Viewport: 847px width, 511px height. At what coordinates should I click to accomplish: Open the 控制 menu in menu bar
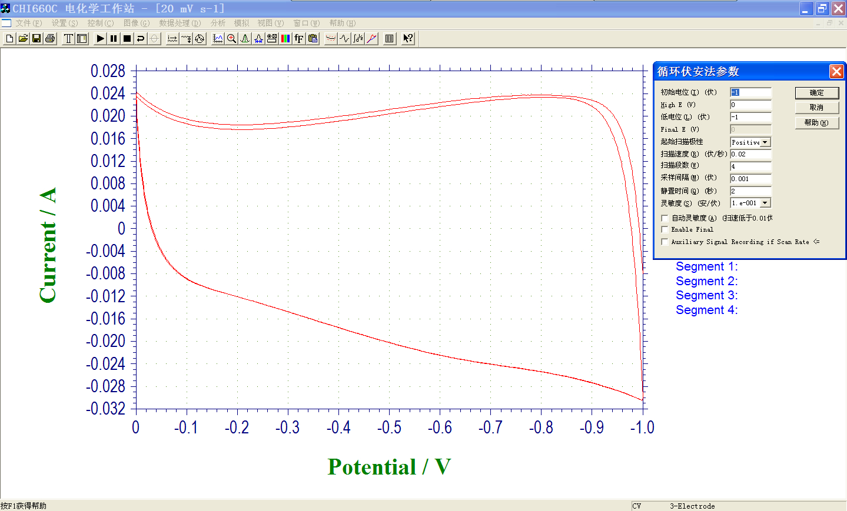100,23
